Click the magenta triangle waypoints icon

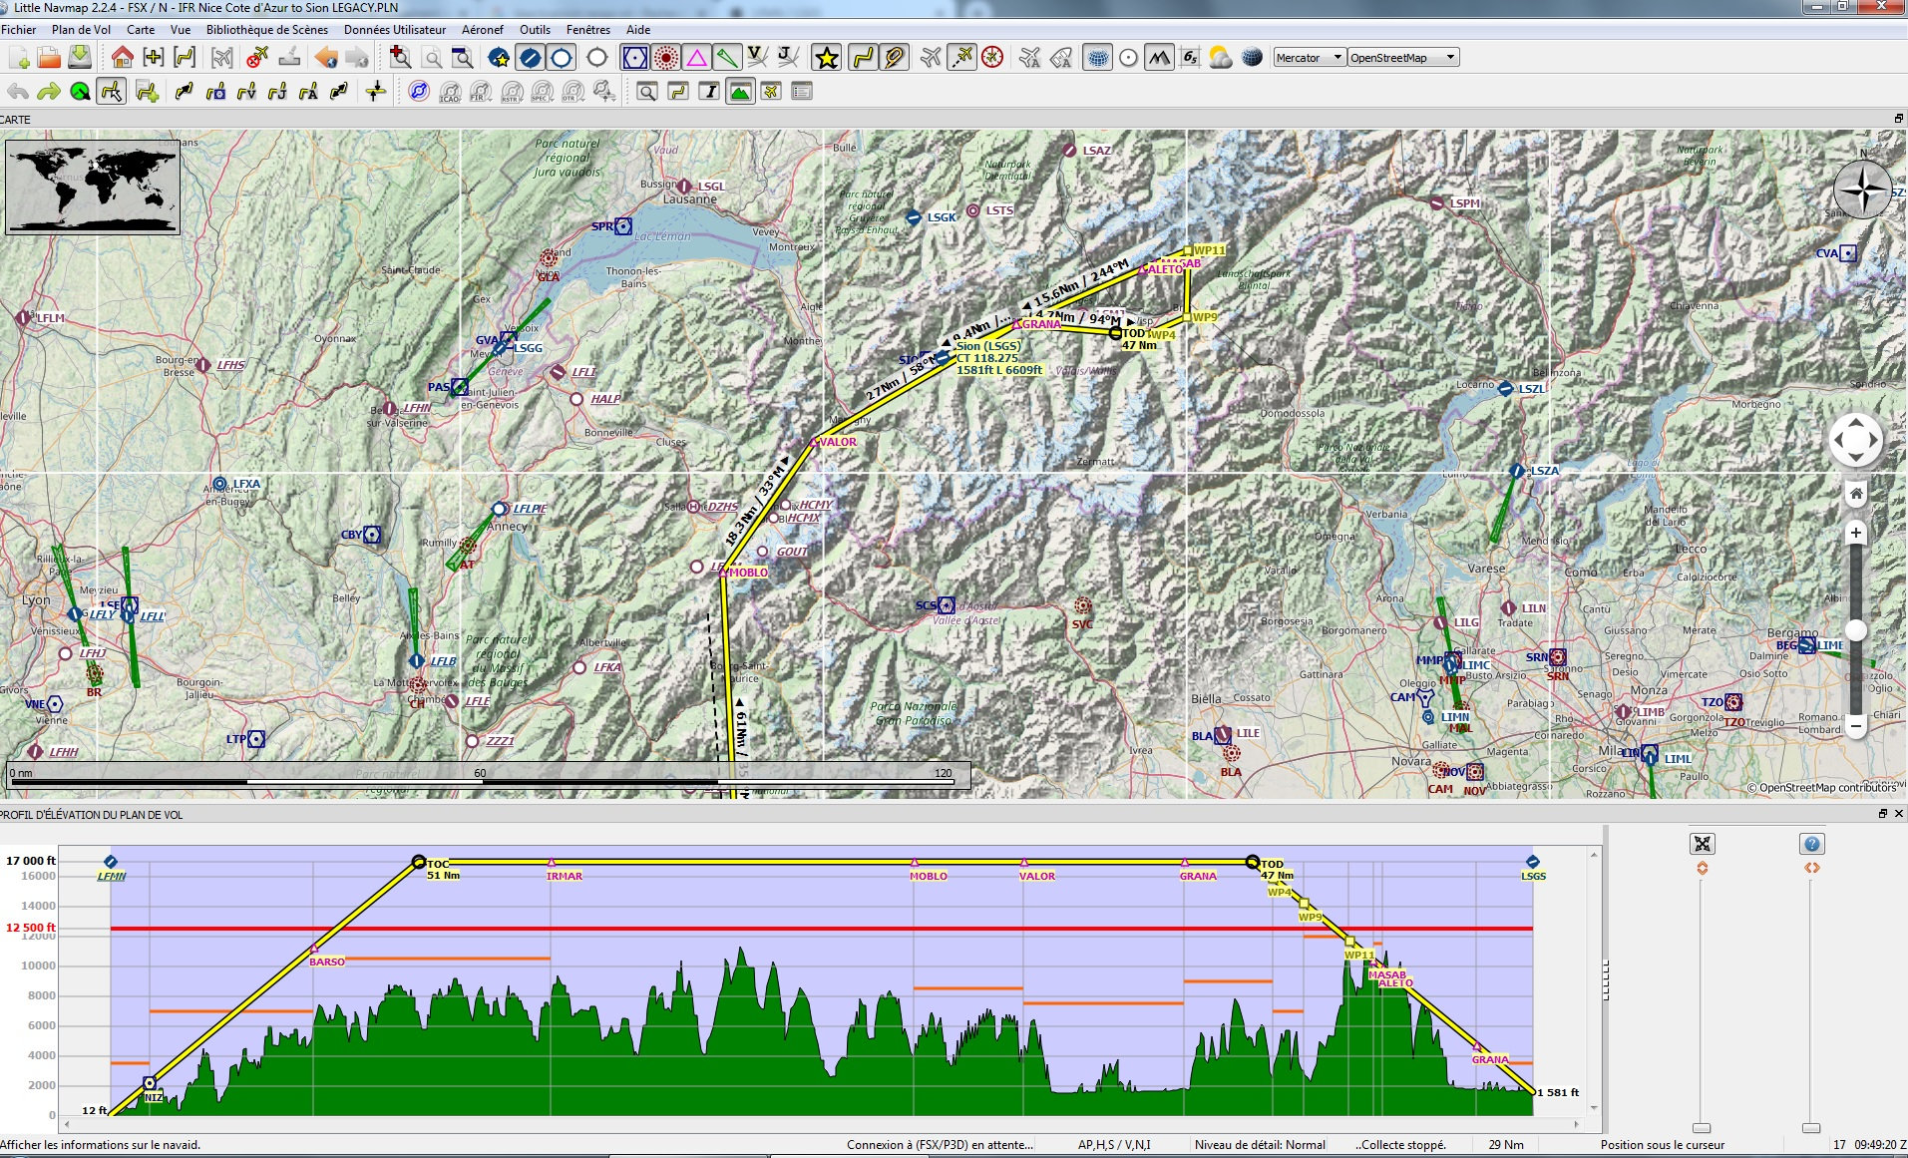coord(696,58)
